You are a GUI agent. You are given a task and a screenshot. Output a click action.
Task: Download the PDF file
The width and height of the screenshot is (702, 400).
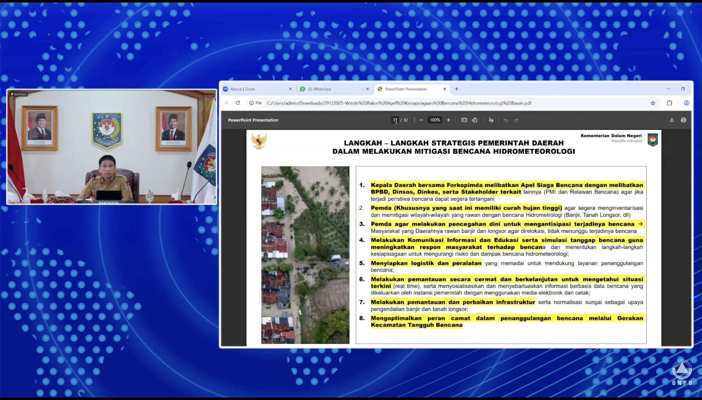click(x=671, y=120)
